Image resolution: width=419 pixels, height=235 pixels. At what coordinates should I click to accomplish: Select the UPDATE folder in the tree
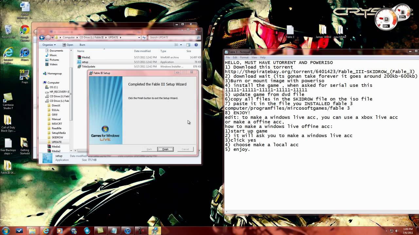click(57, 142)
